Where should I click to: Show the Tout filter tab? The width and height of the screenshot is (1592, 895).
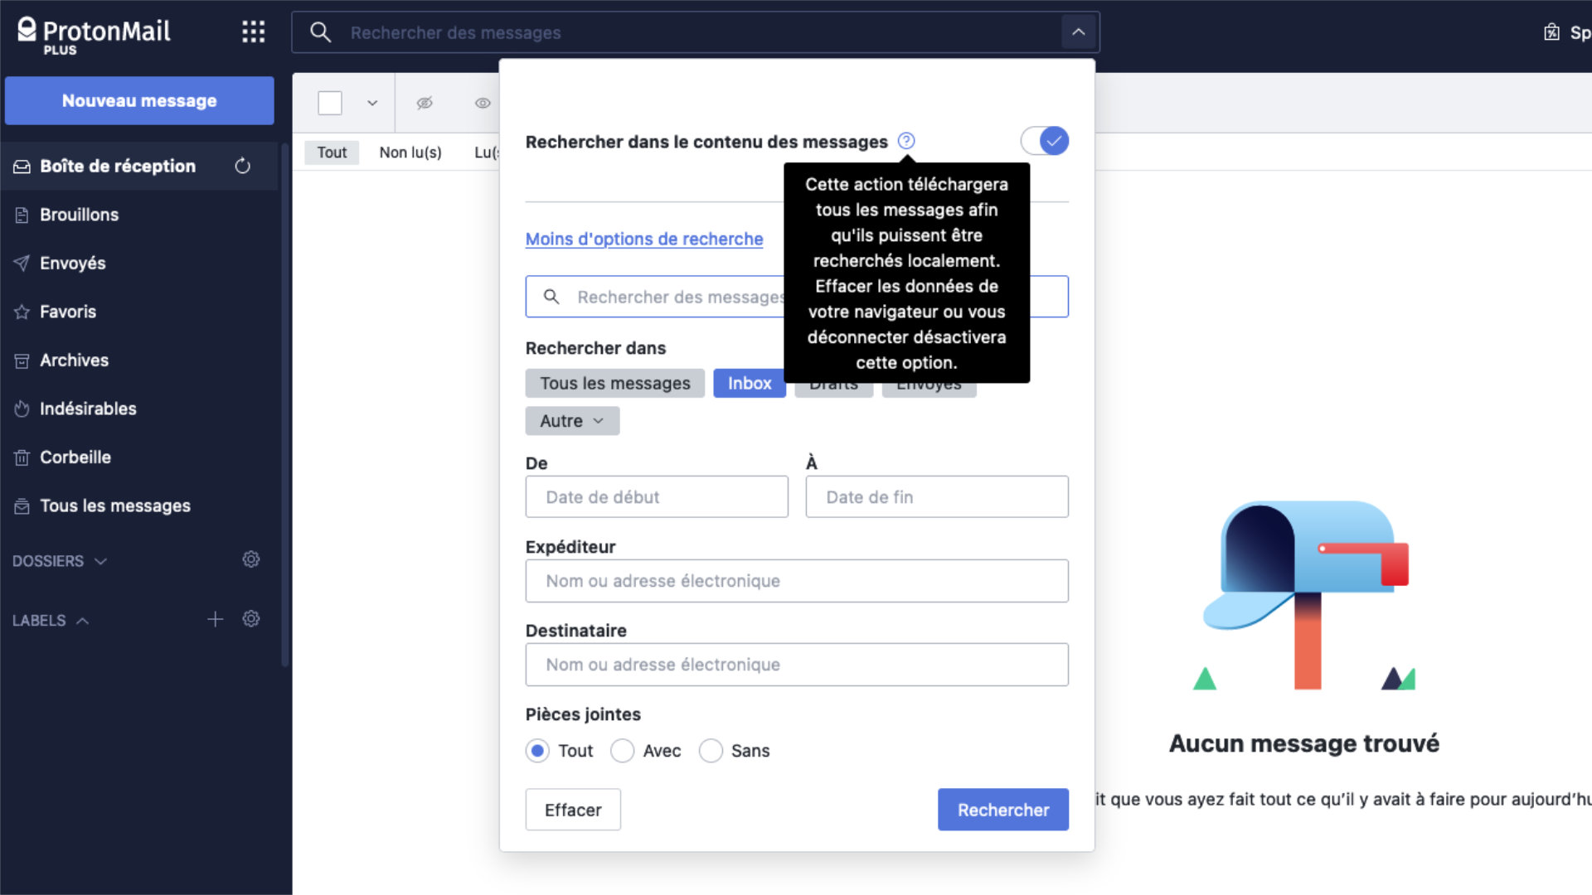(332, 152)
